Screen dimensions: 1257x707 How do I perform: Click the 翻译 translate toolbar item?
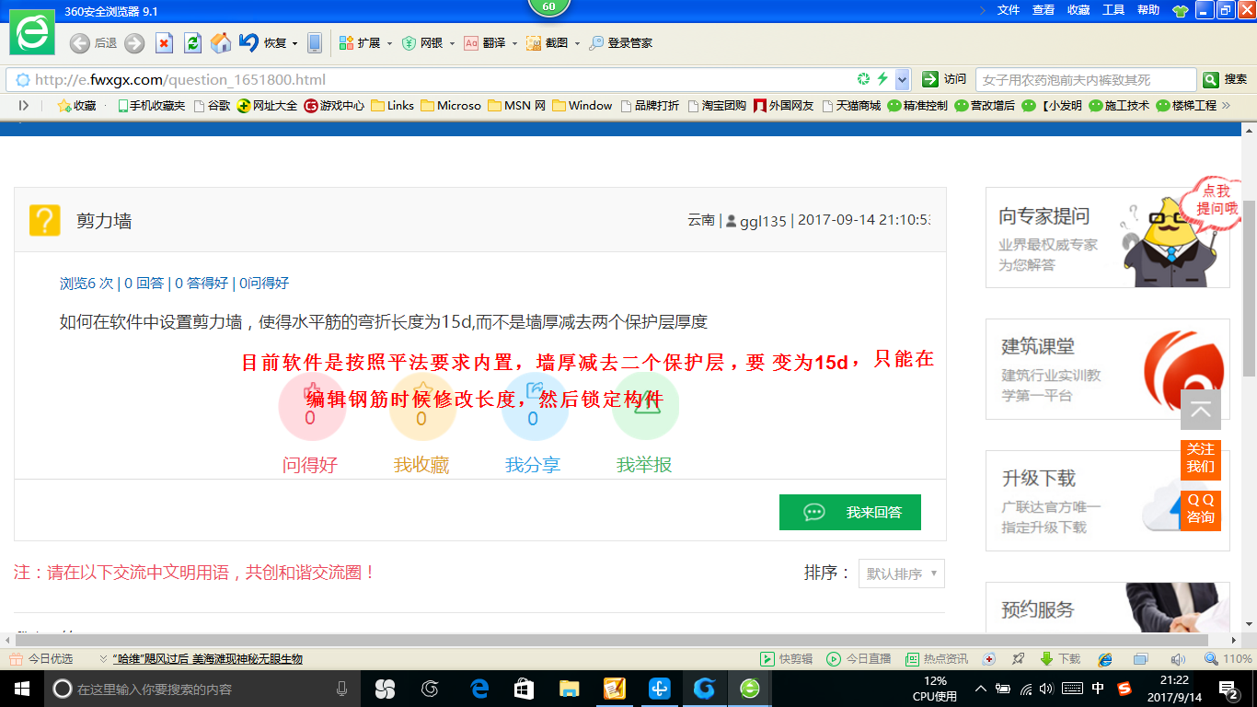pyautogui.click(x=484, y=42)
